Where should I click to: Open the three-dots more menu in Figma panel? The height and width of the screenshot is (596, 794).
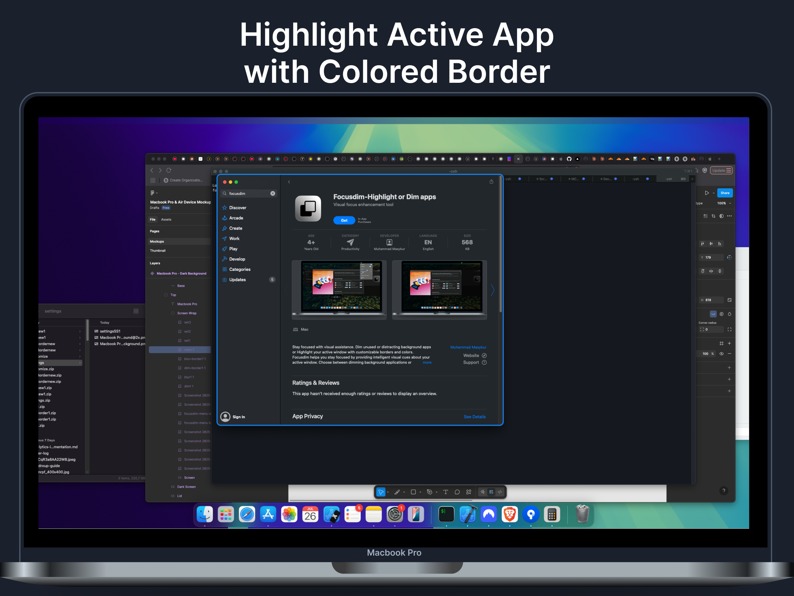pos(729,216)
